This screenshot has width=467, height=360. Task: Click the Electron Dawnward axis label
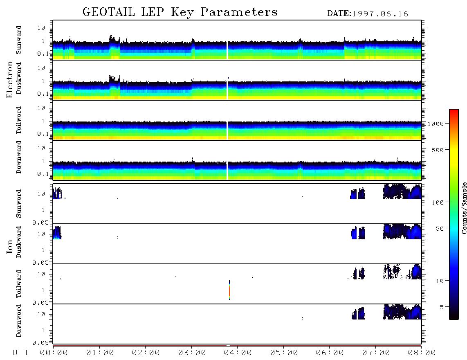[x=18, y=157]
